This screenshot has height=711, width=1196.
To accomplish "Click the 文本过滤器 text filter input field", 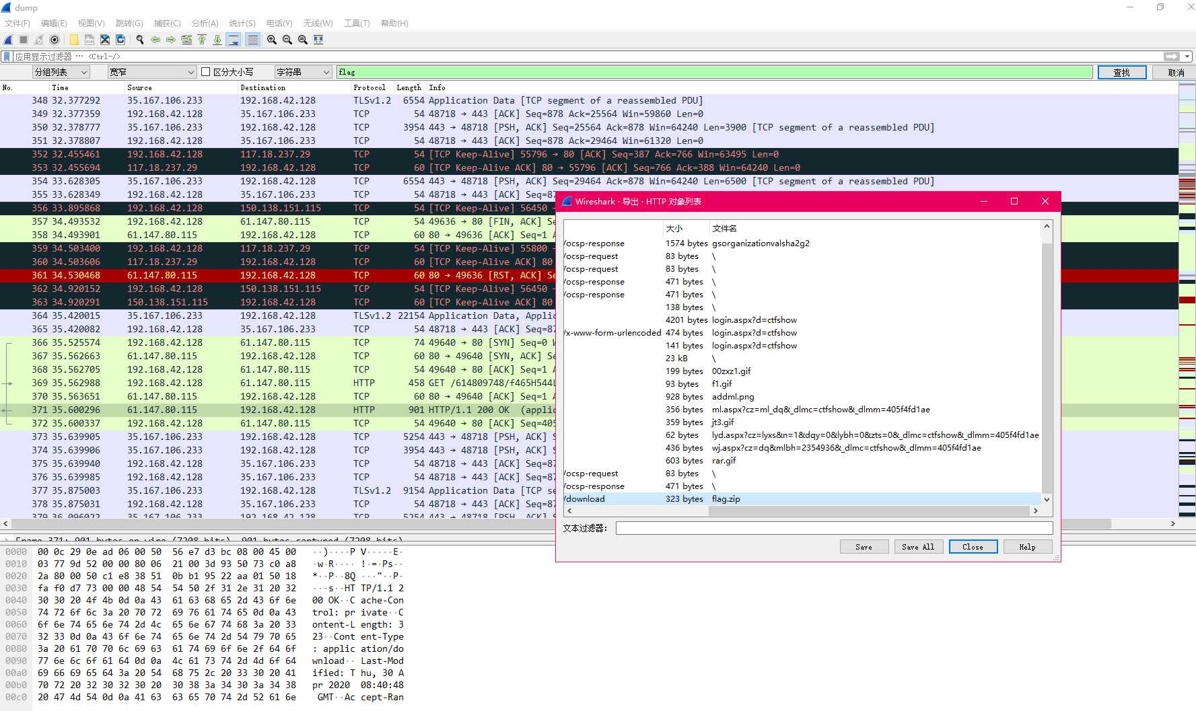I will tap(834, 528).
